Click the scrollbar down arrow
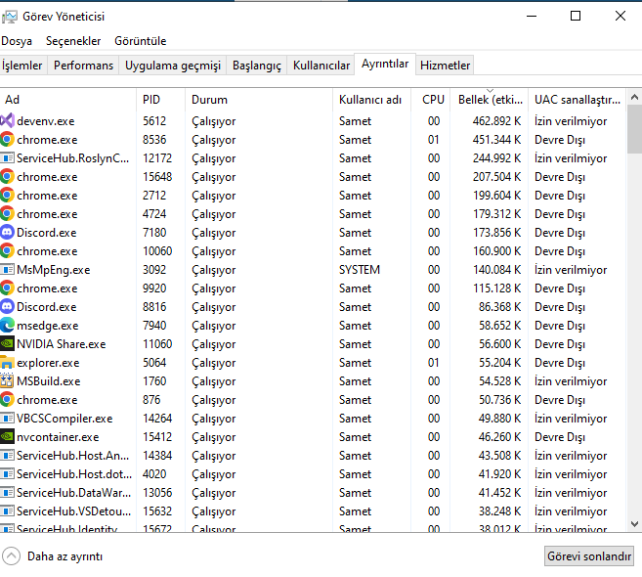 634,524
